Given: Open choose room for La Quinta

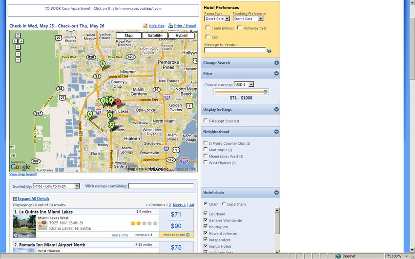Looking at the screenshot, I should (176, 235).
